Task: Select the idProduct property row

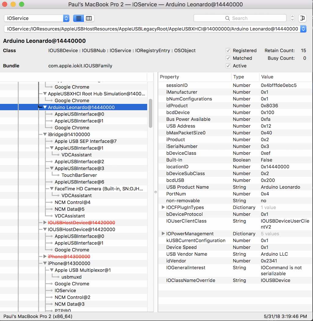Action: point(235,106)
